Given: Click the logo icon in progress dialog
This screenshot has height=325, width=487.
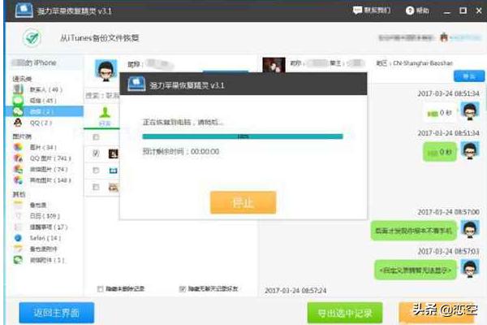Looking at the screenshot, I should [136, 84].
